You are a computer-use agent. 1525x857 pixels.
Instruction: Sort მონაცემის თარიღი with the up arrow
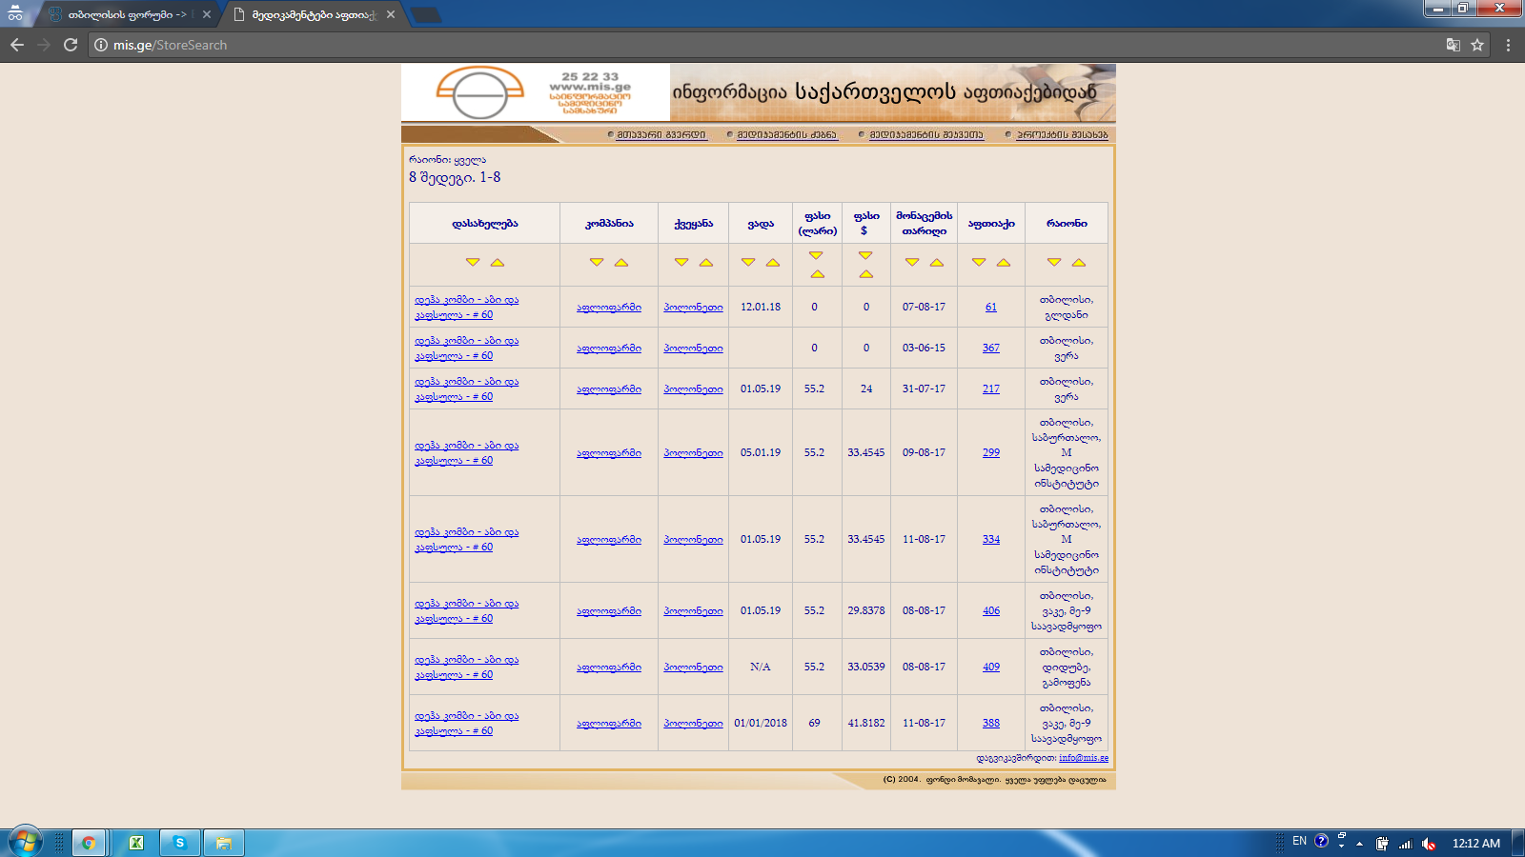coord(937,262)
